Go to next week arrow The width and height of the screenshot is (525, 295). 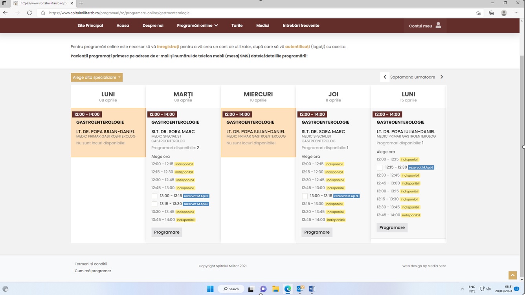pos(442,77)
